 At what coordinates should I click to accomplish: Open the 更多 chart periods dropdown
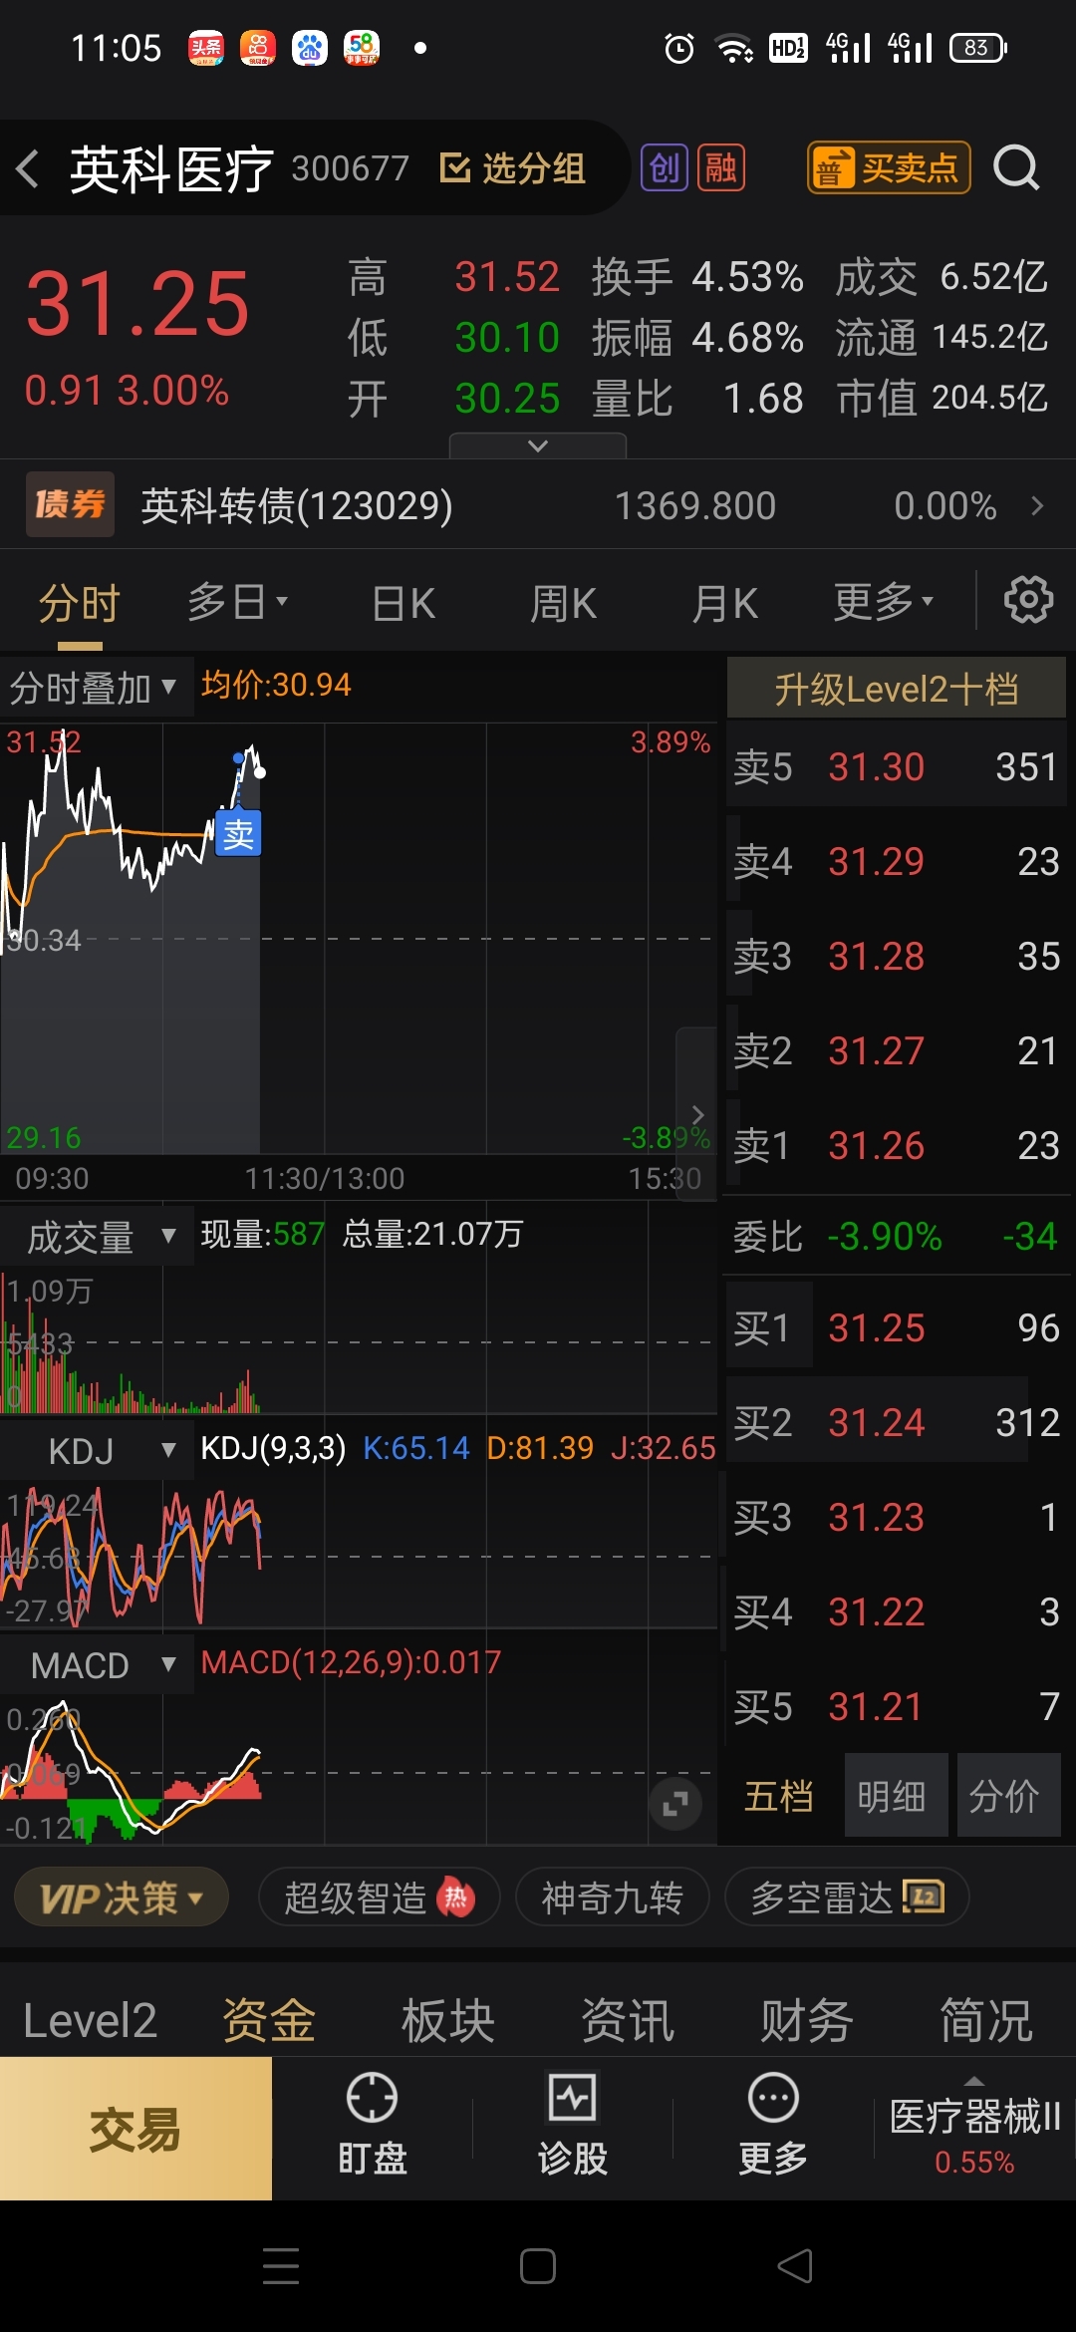tap(884, 602)
